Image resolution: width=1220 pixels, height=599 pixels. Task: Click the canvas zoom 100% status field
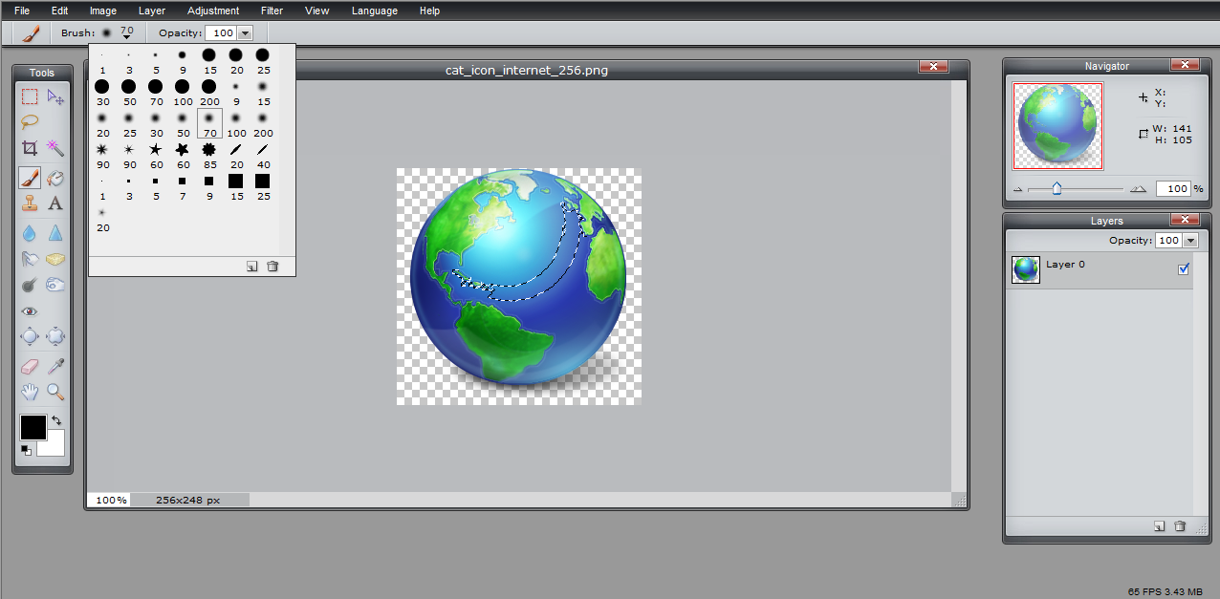click(111, 500)
